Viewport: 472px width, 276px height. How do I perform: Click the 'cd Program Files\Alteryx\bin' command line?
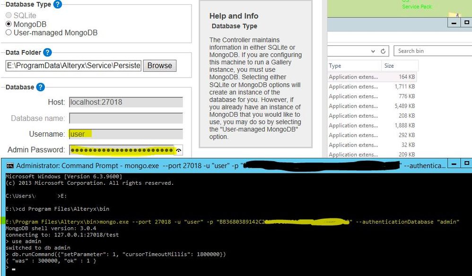(x=58, y=209)
